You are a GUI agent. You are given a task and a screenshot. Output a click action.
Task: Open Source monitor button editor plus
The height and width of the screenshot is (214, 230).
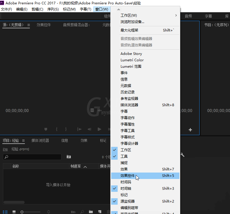(190, 130)
